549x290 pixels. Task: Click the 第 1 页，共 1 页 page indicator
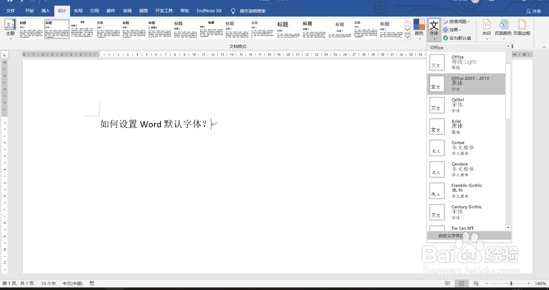pos(18,283)
